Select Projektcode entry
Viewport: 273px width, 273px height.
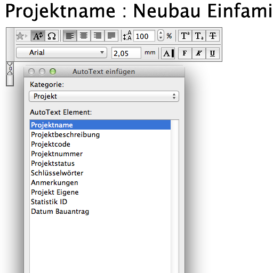[100, 144]
